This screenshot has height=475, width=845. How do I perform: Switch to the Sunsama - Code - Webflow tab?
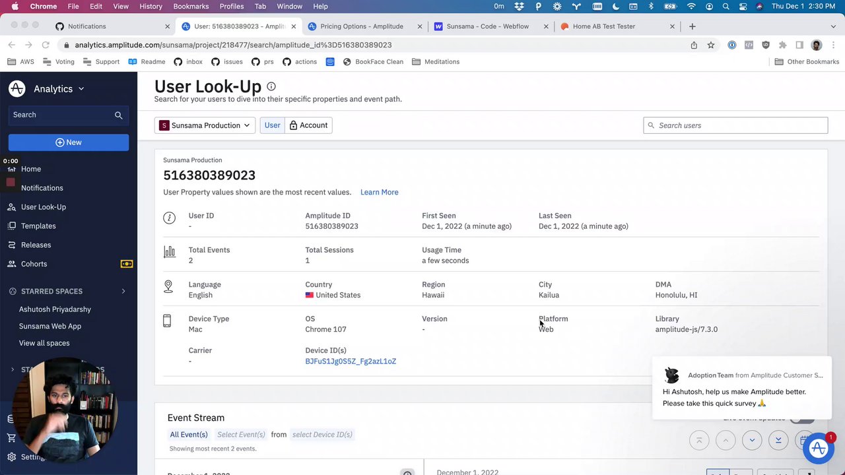point(488,26)
